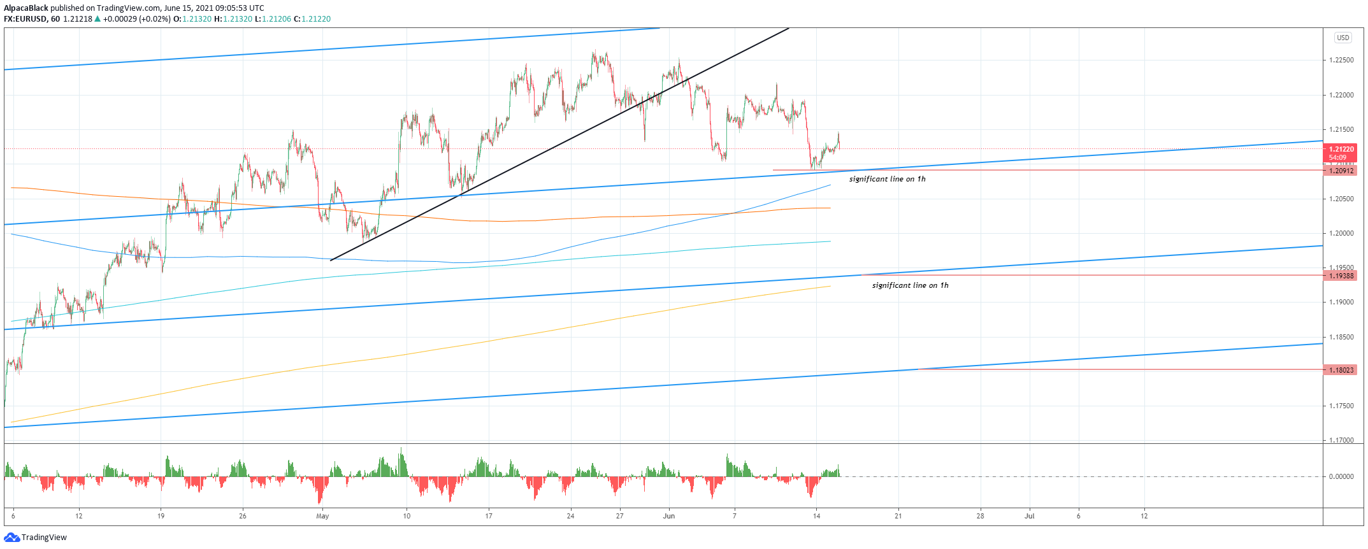Click the 1.21218 last price in header

pos(77,19)
